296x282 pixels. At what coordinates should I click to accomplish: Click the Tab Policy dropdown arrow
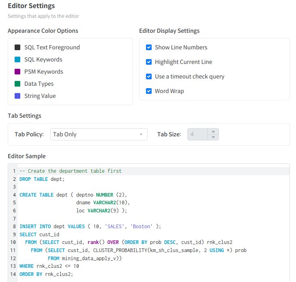click(x=141, y=134)
